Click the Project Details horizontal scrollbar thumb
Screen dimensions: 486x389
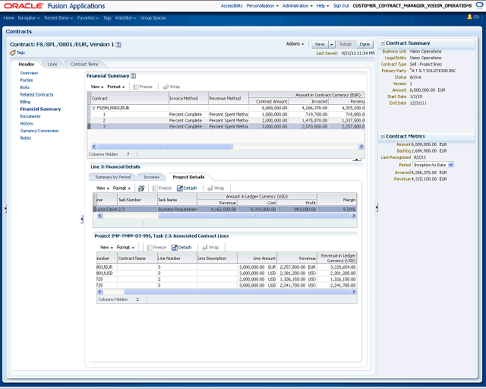pyautogui.click(x=254, y=216)
